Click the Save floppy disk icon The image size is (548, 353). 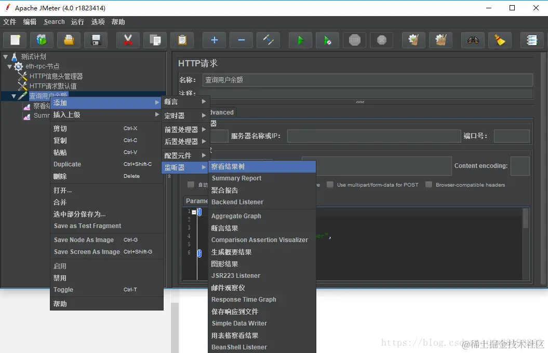(x=96, y=40)
